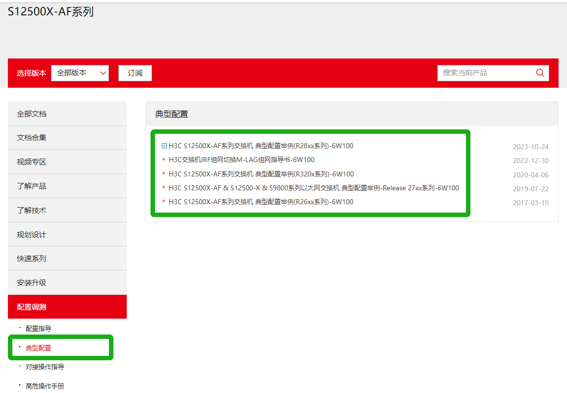Open 安装升级 sidebar item

coord(67,282)
